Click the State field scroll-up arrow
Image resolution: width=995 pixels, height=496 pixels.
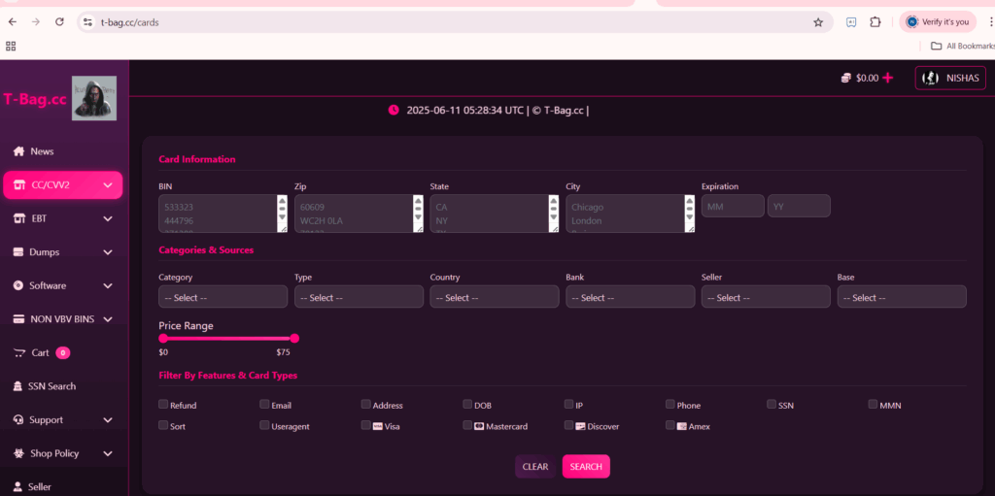[x=554, y=200]
